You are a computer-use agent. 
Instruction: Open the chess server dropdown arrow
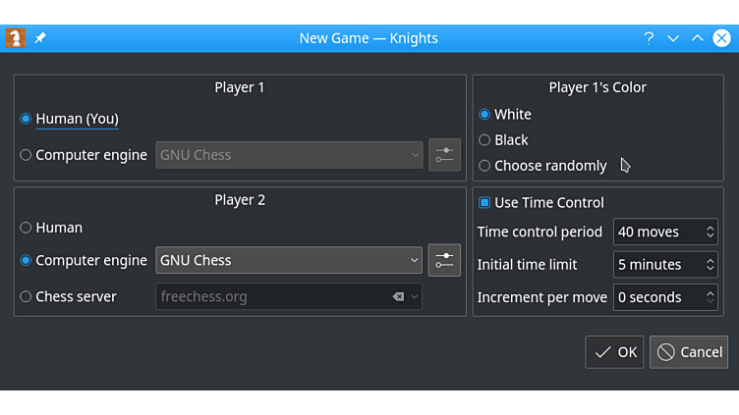415,296
